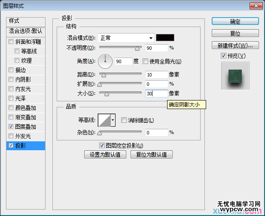Screen dimensions: 265x216
Task: Enable the 外发光 checkbox
Action: click(11, 136)
